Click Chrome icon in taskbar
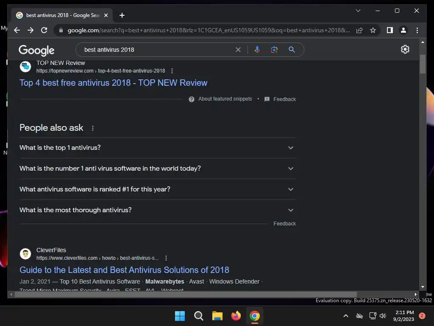The height and width of the screenshot is (326, 434). click(x=255, y=316)
